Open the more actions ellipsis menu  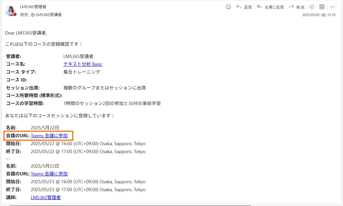point(333,7)
